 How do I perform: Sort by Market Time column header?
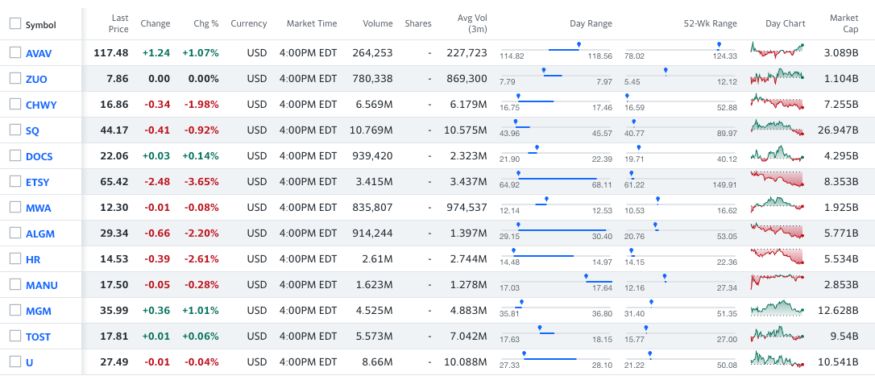[x=312, y=23]
